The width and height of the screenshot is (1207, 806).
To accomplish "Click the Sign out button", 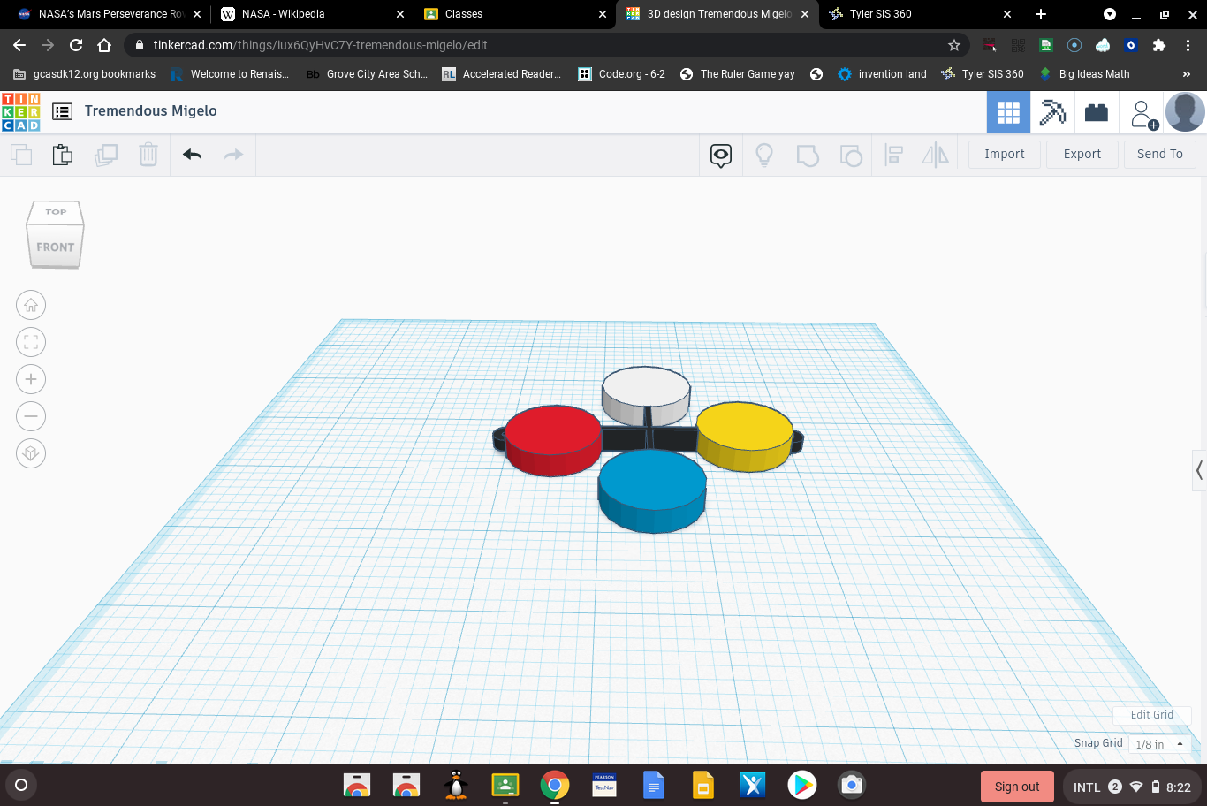I will [1017, 787].
